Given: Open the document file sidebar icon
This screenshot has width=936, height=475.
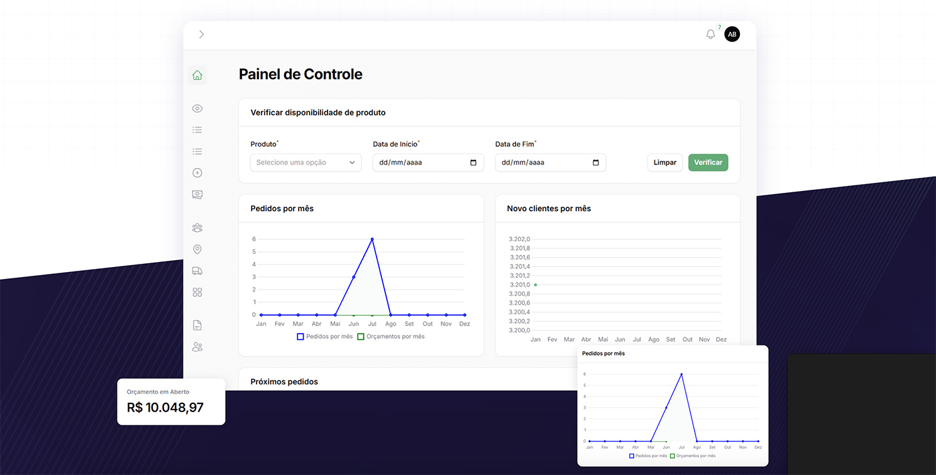Looking at the screenshot, I should point(197,325).
